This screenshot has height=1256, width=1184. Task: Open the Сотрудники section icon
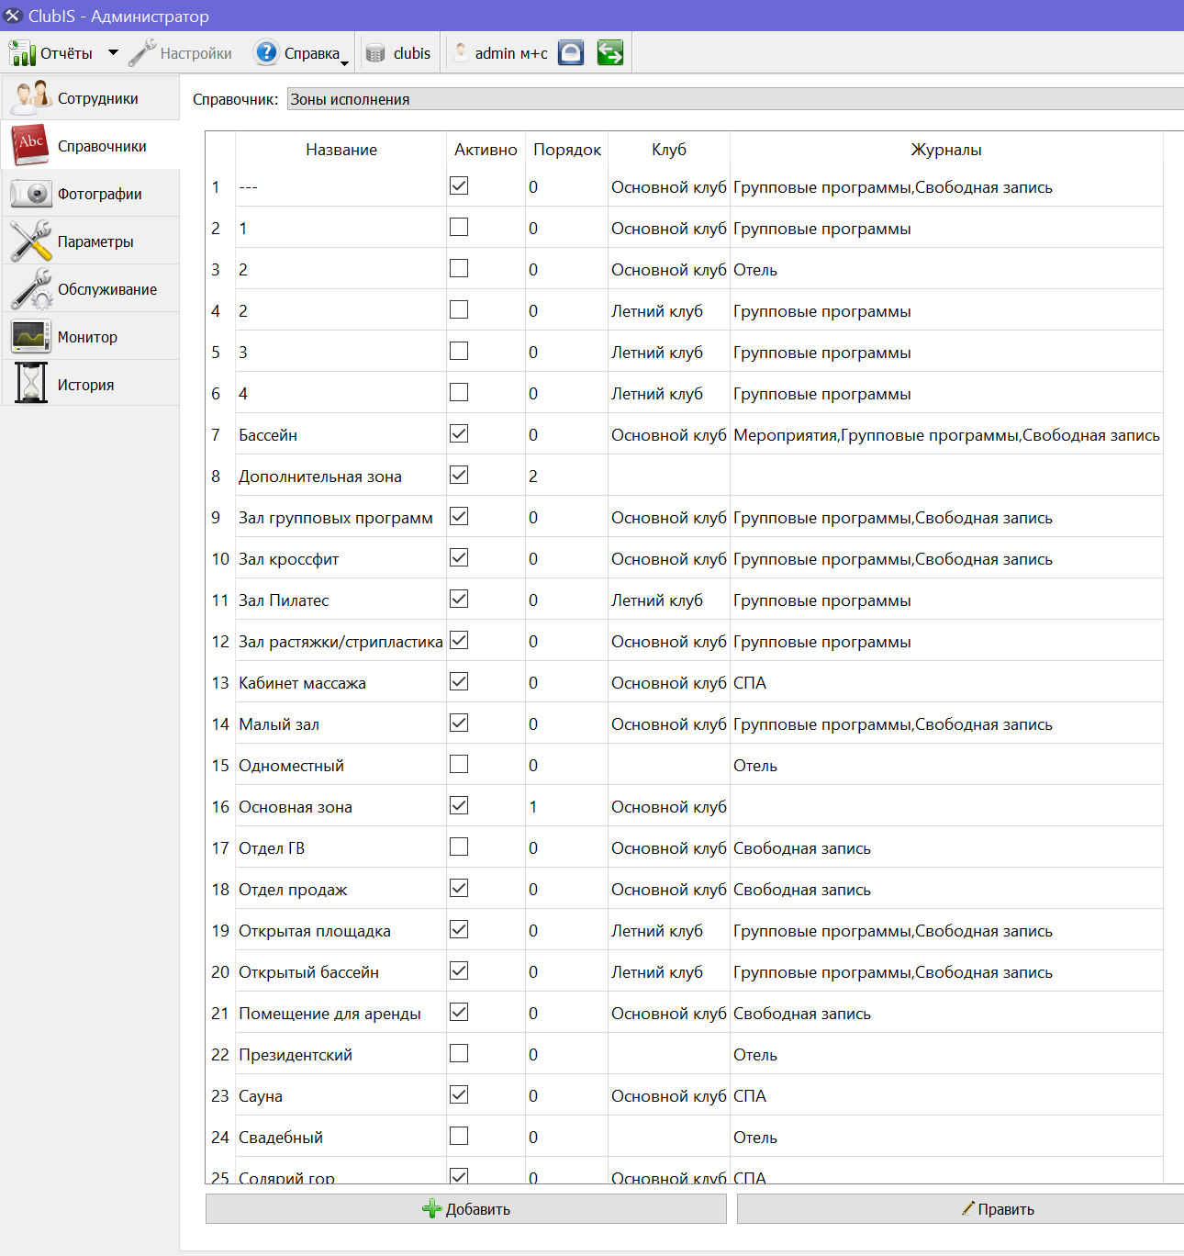tap(31, 97)
